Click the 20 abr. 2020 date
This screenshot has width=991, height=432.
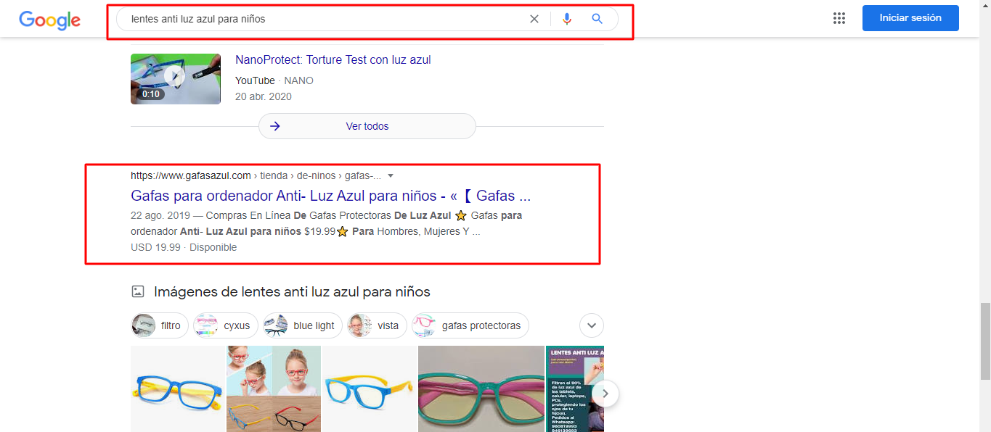tap(264, 96)
